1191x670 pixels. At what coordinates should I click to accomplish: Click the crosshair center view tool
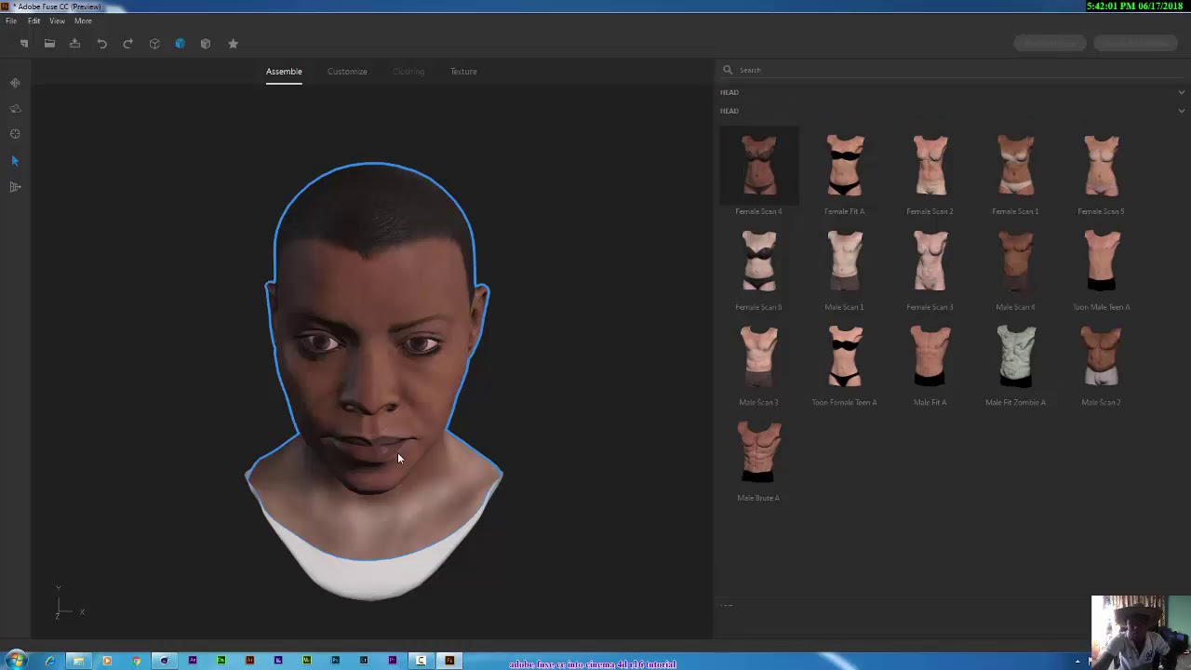15,134
